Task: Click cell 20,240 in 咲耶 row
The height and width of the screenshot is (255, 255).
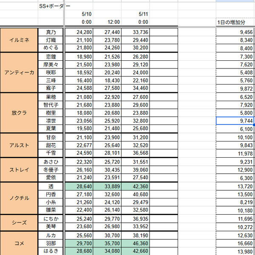Action: pos(107,72)
